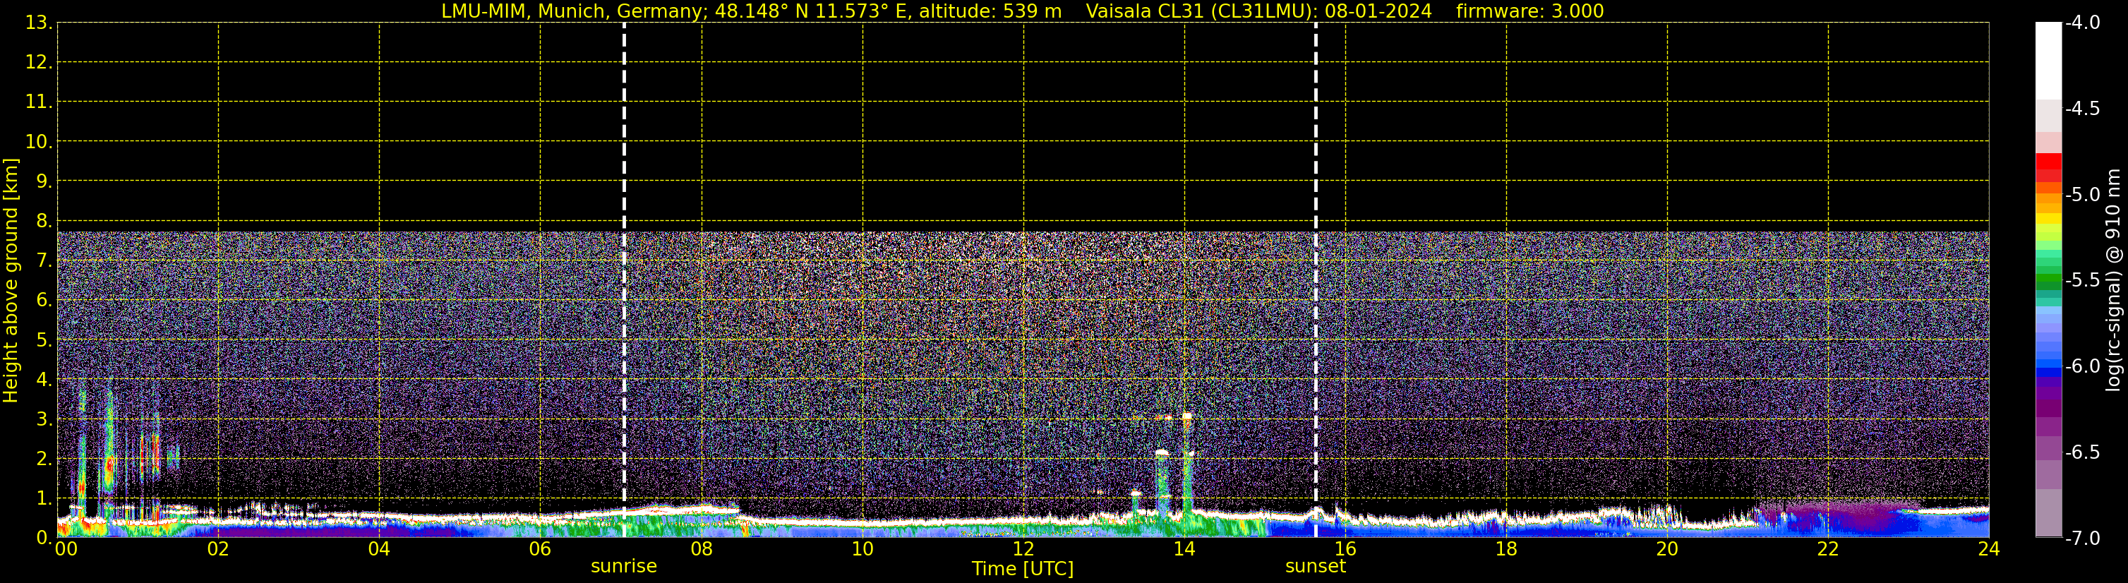Click the height axis tick "5."
The image size is (2128, 583).
click(44, 340)
